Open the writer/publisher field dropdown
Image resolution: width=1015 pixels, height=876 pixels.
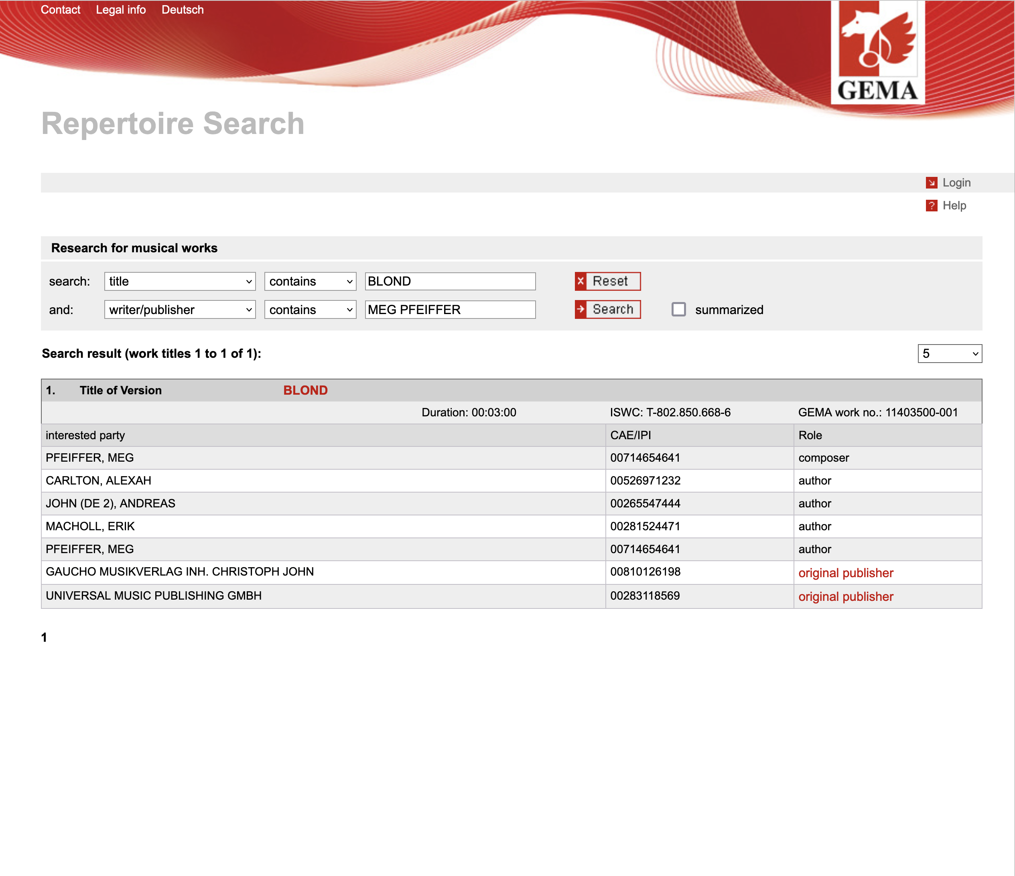pos(180,310)
